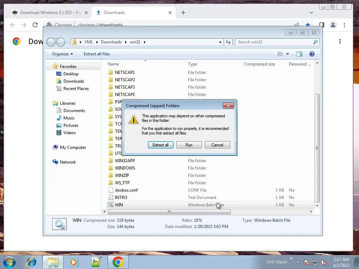
Task: Launch Internet Explorer from taskbar
Action: point(31,262)
